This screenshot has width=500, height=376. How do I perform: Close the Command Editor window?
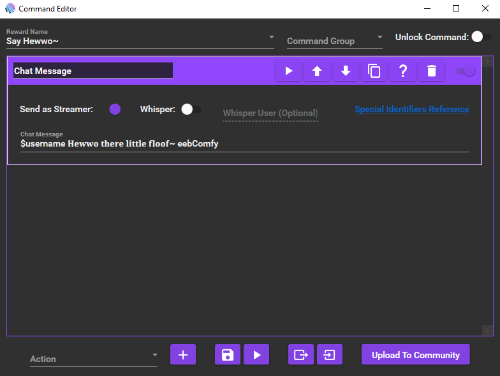click(x=485, y=9)
